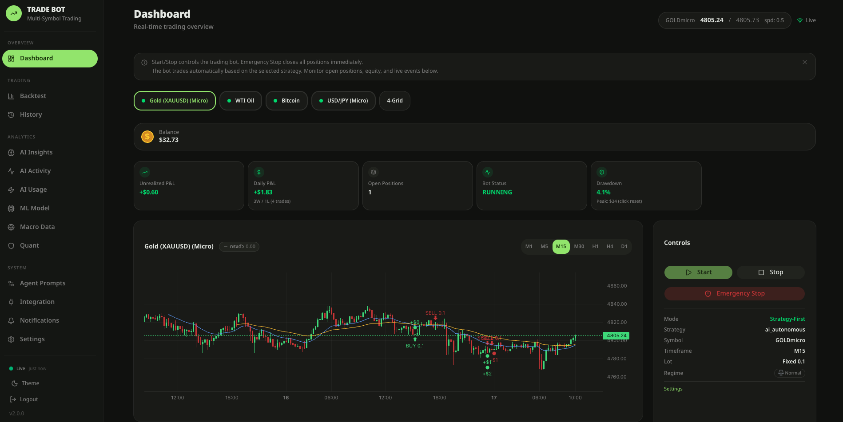Dismiss the info banner with the X
843x422 pixels.
805,62
